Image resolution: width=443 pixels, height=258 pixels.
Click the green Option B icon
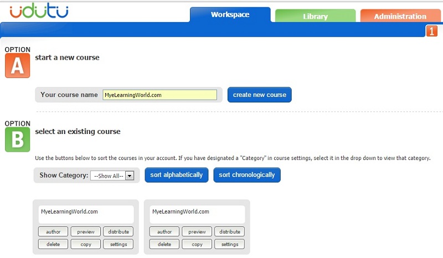[x=17, y=140]
